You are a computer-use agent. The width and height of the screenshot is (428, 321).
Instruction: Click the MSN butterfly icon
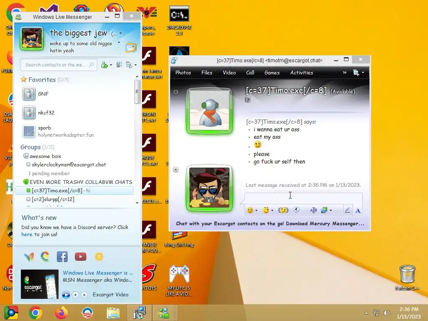(29, 257)
